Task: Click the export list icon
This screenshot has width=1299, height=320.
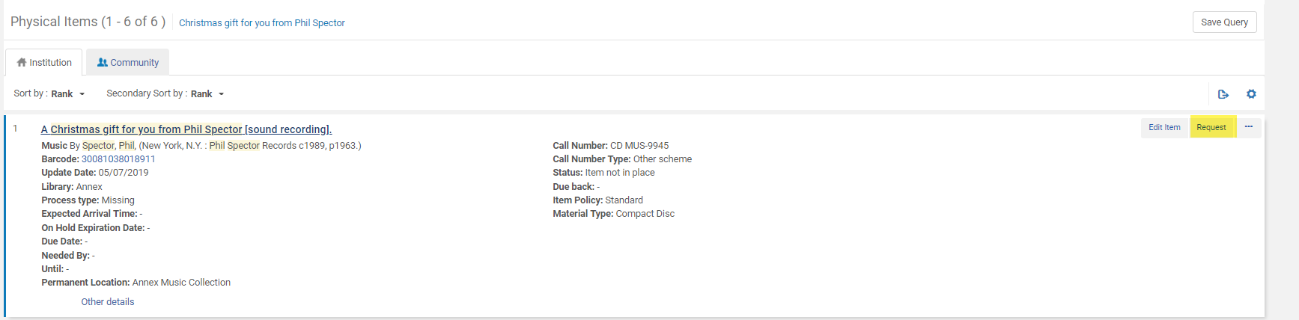Action: click(x=1223, y=94)
